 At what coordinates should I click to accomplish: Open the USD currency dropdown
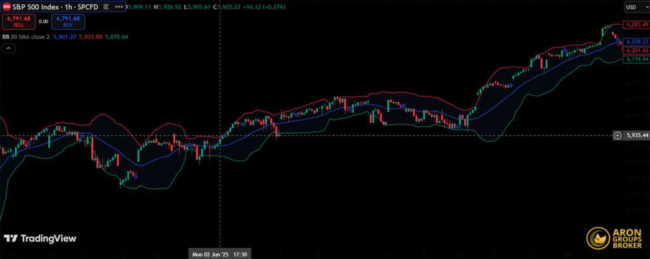click(x=634, y=7)
